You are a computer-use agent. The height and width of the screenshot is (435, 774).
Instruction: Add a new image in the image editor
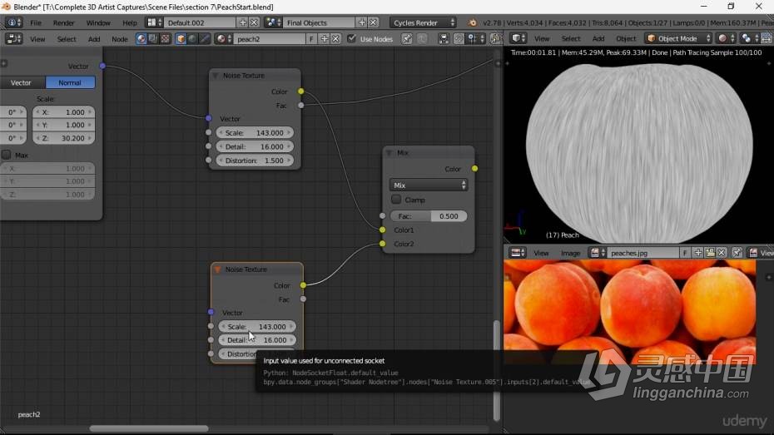point(698,253)
